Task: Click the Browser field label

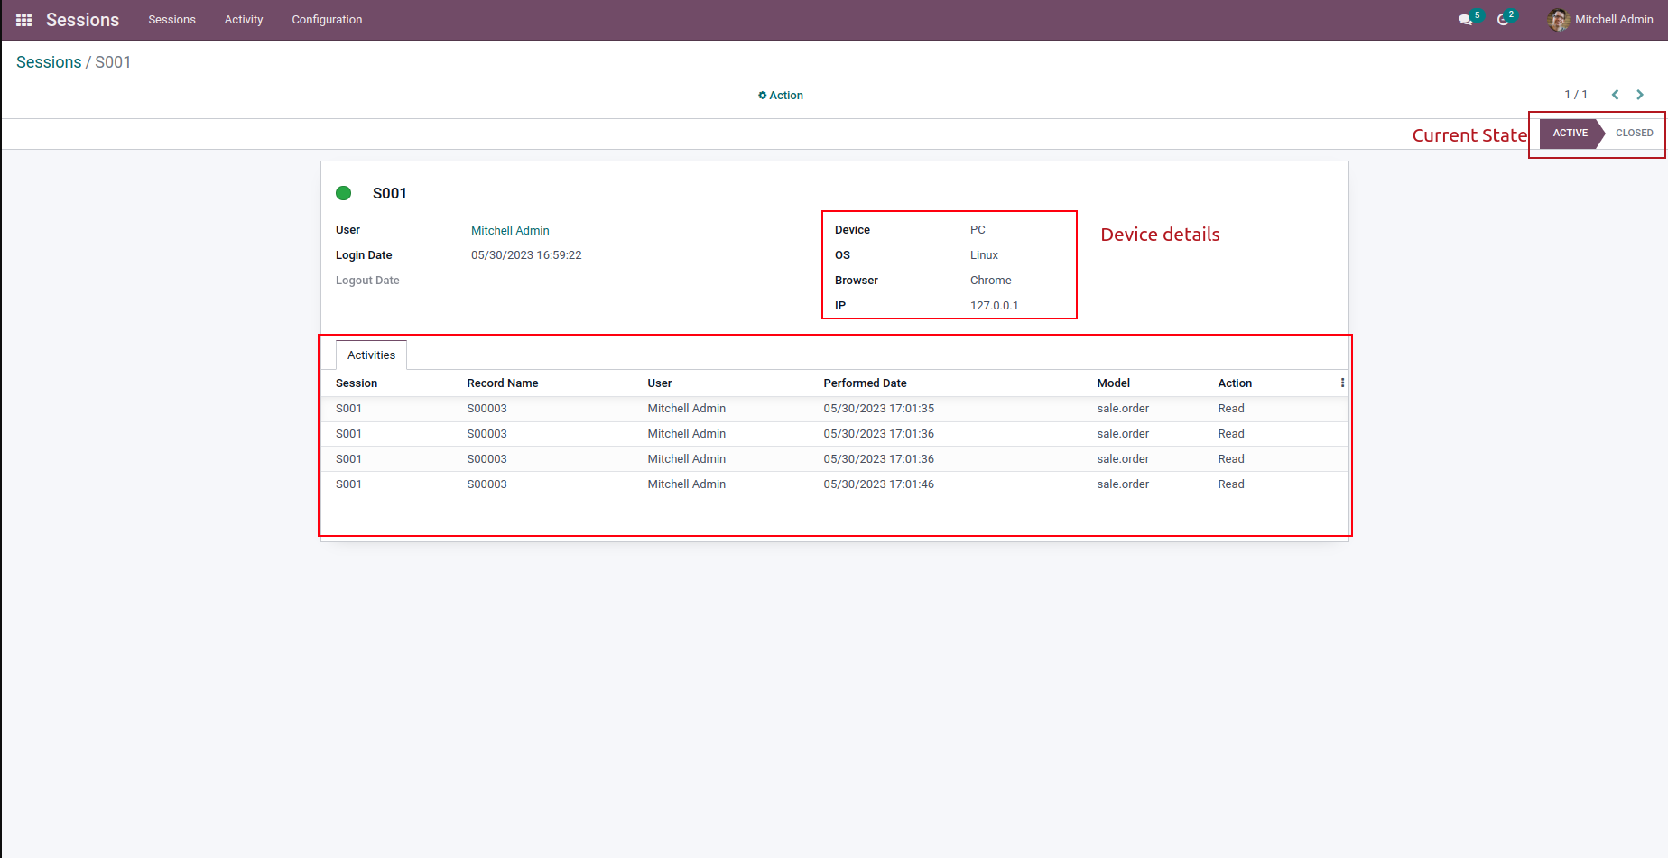Action: pos(856,281)
